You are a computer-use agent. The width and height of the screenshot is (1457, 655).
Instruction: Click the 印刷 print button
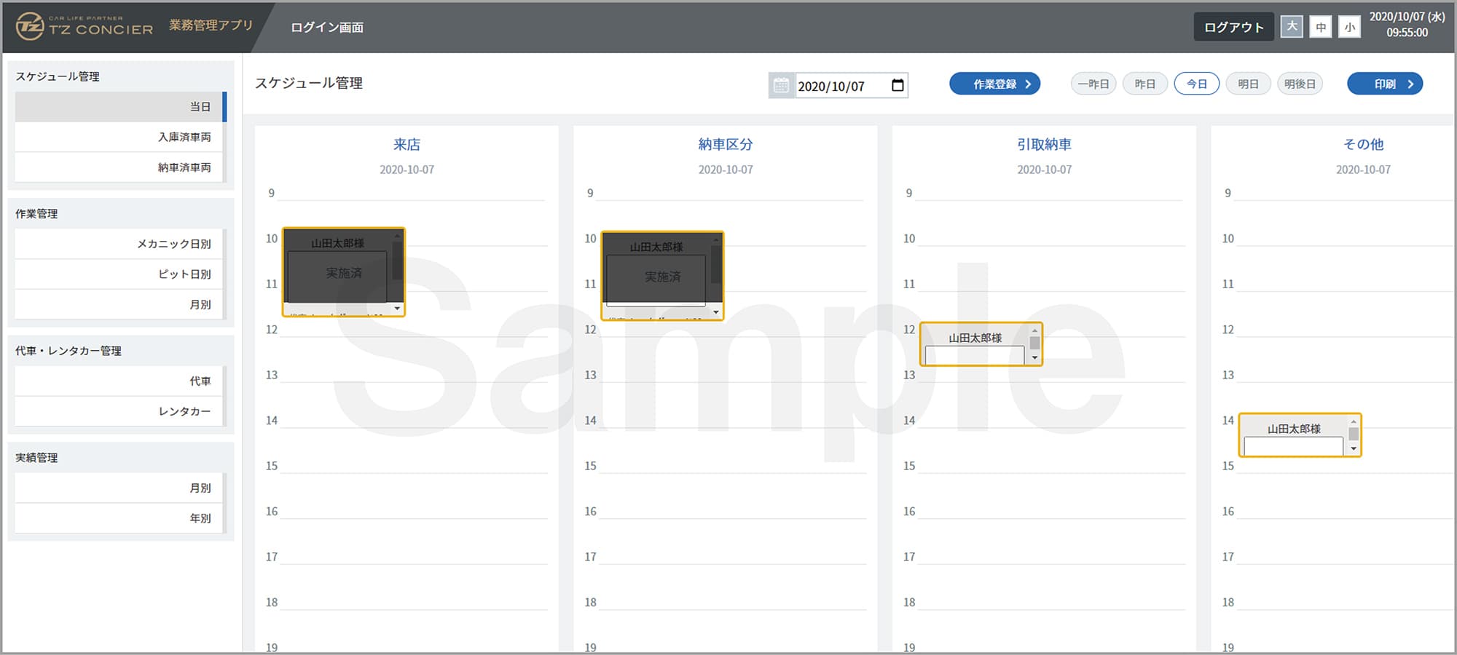point(1384,84)
